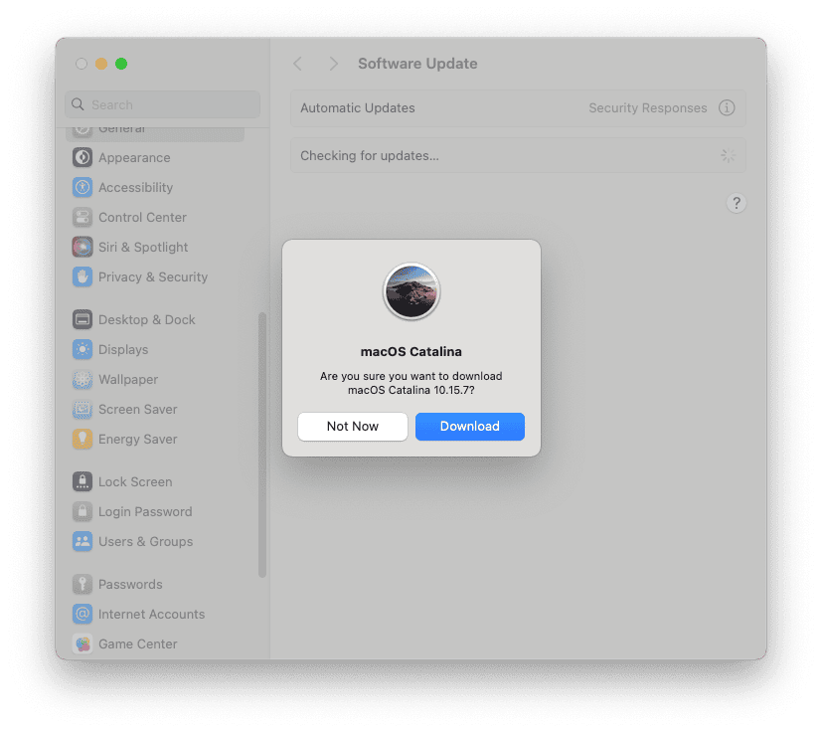Click the Software Update title
The width and height of the screenshot is (822, 733).
pos(417,64)
